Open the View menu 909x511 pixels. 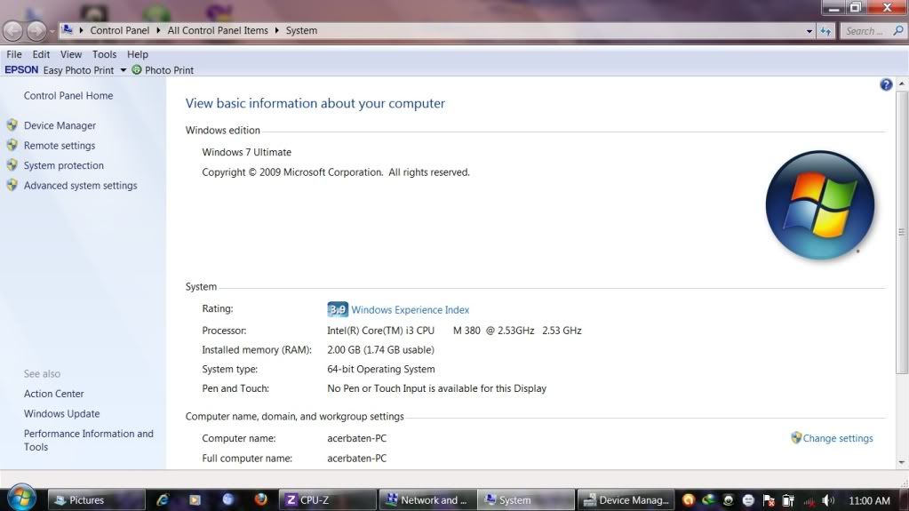pos(71,54)
